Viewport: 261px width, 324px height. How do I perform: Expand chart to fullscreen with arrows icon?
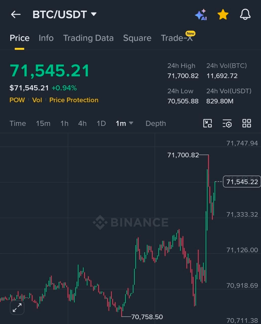tap(17, 308)
